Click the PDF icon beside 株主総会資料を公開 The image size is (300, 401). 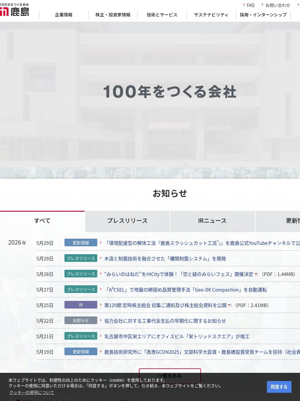230,306
